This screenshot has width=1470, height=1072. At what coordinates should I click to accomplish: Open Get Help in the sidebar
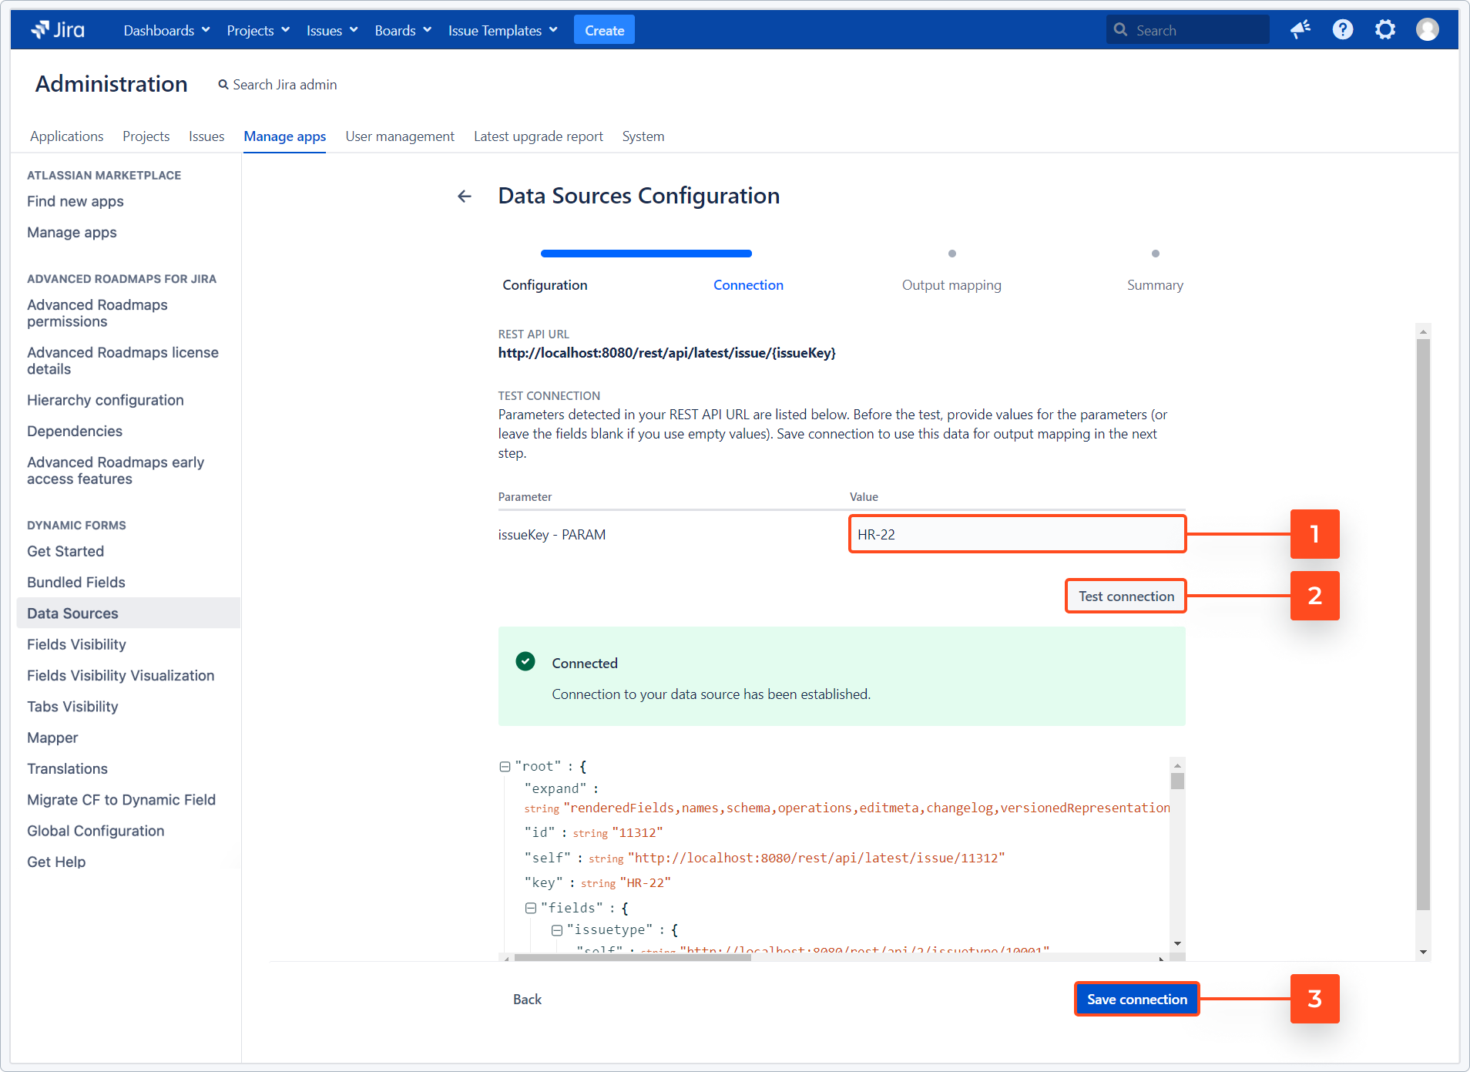coord(56,862)
